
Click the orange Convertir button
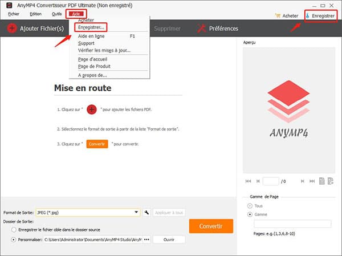(x=211, y=225)
